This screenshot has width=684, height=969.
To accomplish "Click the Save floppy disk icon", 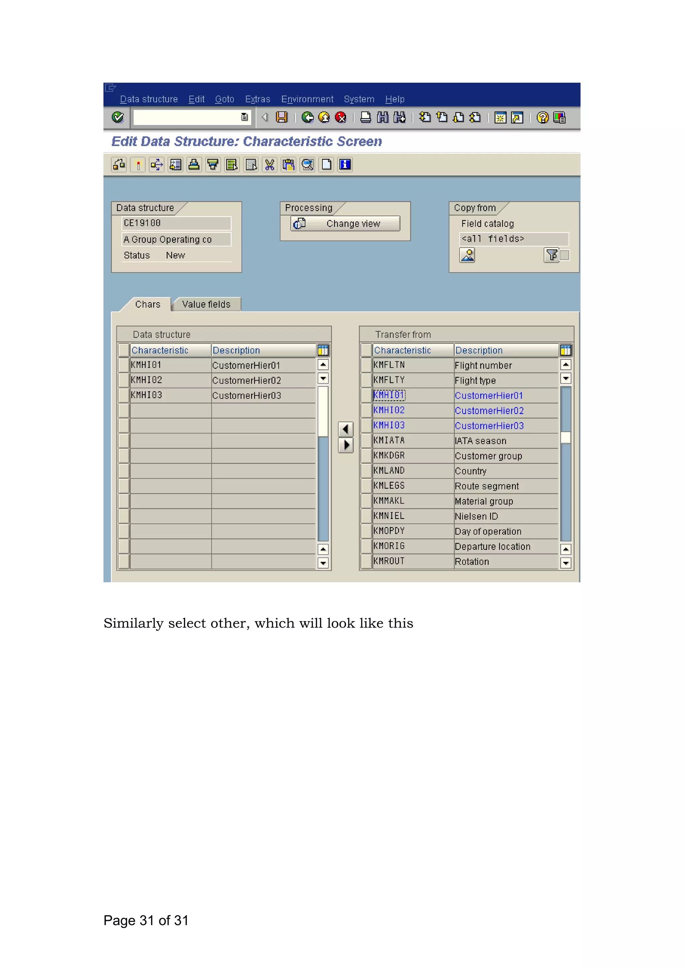I will pyautogui.click(x=282, y=117).
